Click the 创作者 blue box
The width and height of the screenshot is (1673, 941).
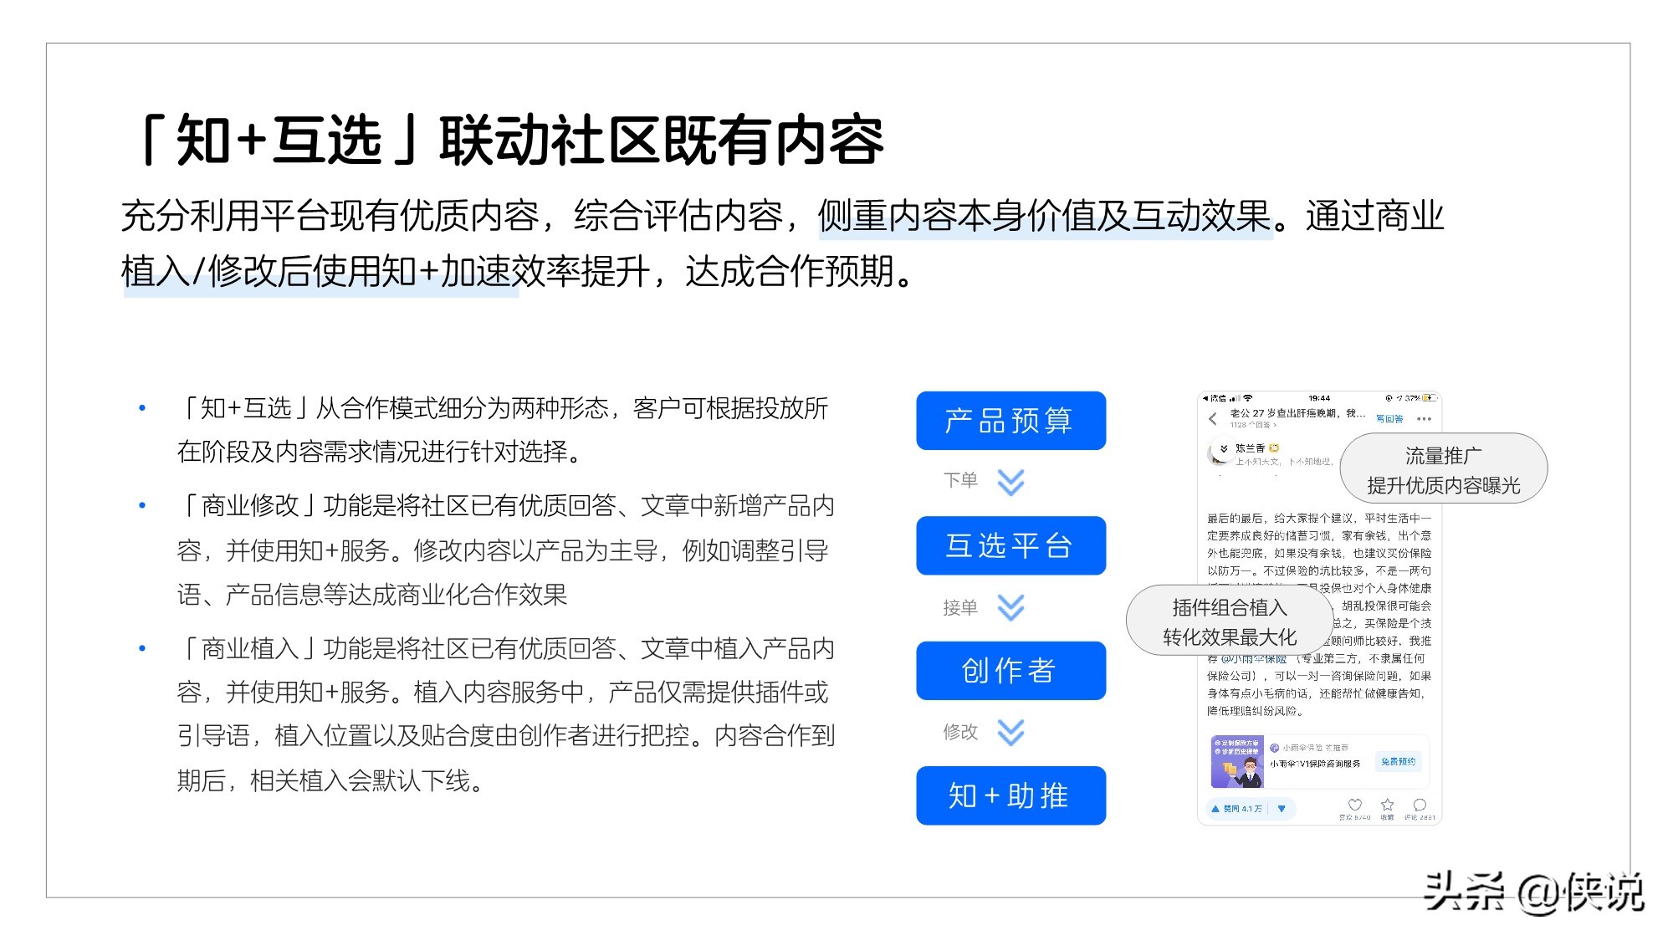click(1010, 670)
